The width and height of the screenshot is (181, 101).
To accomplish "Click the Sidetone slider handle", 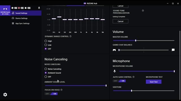I will coord(132,91).
